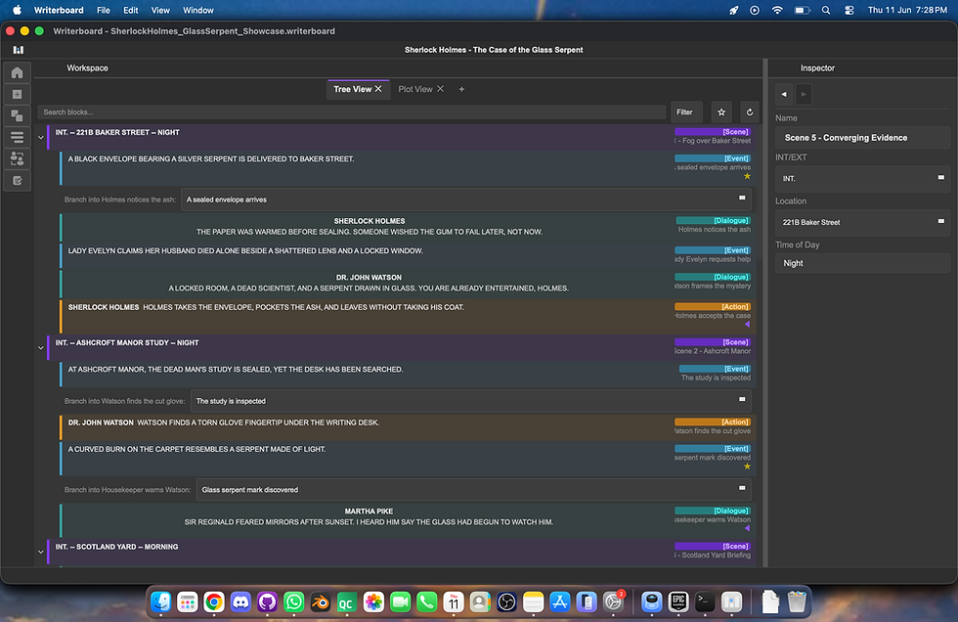Collapse the 221B Baker Street scene
Screen dimensions: 958x622
pos(41,138)
